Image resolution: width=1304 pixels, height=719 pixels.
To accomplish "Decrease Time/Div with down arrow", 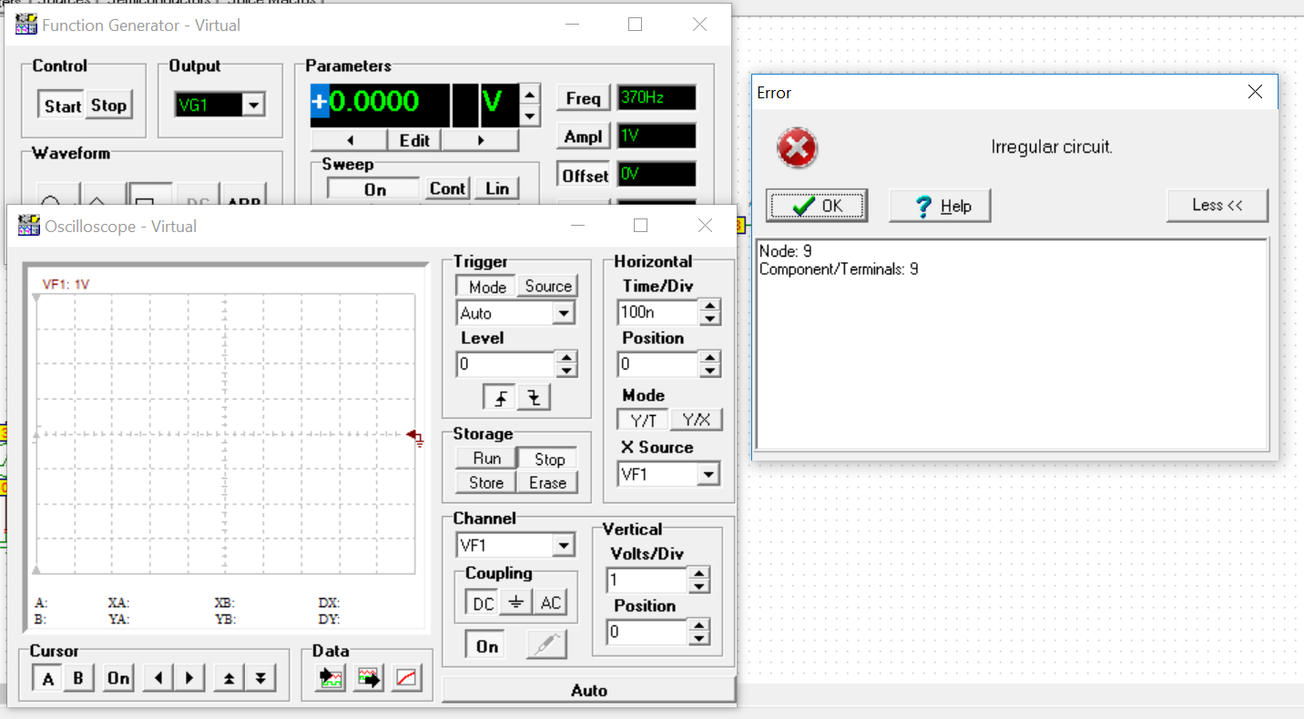I will [710, 319].
